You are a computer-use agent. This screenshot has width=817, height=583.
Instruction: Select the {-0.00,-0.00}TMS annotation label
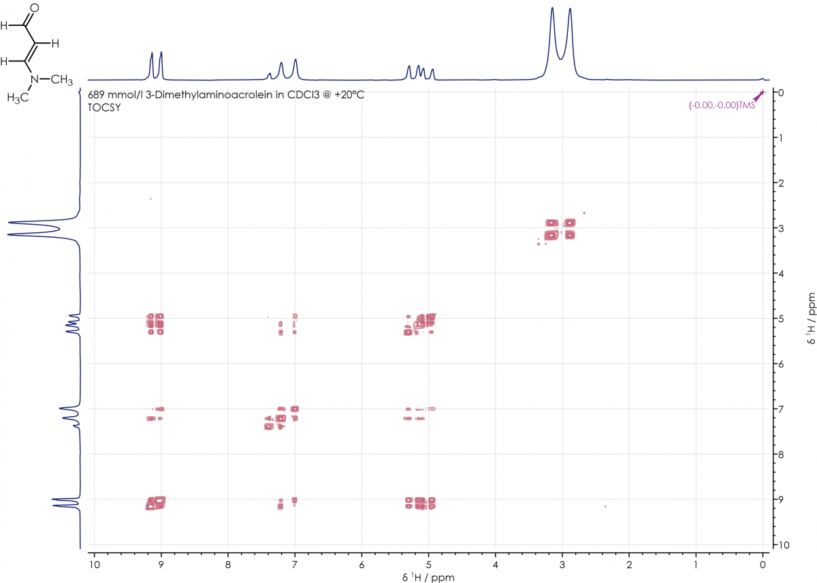722,106
